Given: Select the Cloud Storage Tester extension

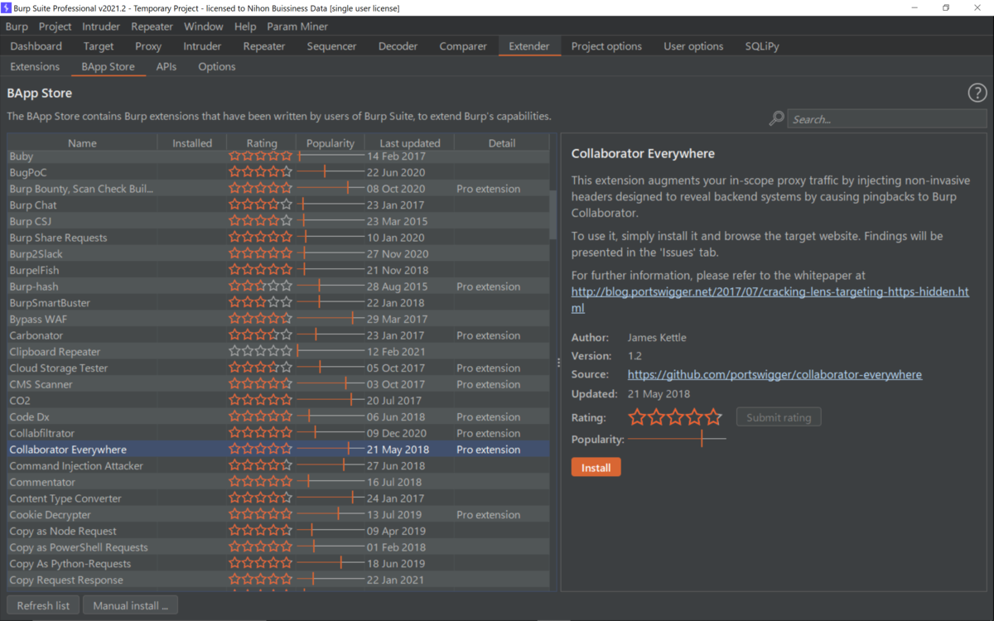Looking at the screenshot, I should coord(278,368).
